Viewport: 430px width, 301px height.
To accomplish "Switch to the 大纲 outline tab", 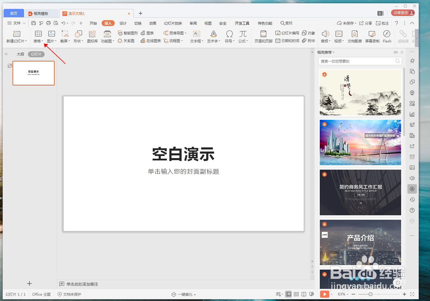I will pyautogui.click(x=20, y=54).
